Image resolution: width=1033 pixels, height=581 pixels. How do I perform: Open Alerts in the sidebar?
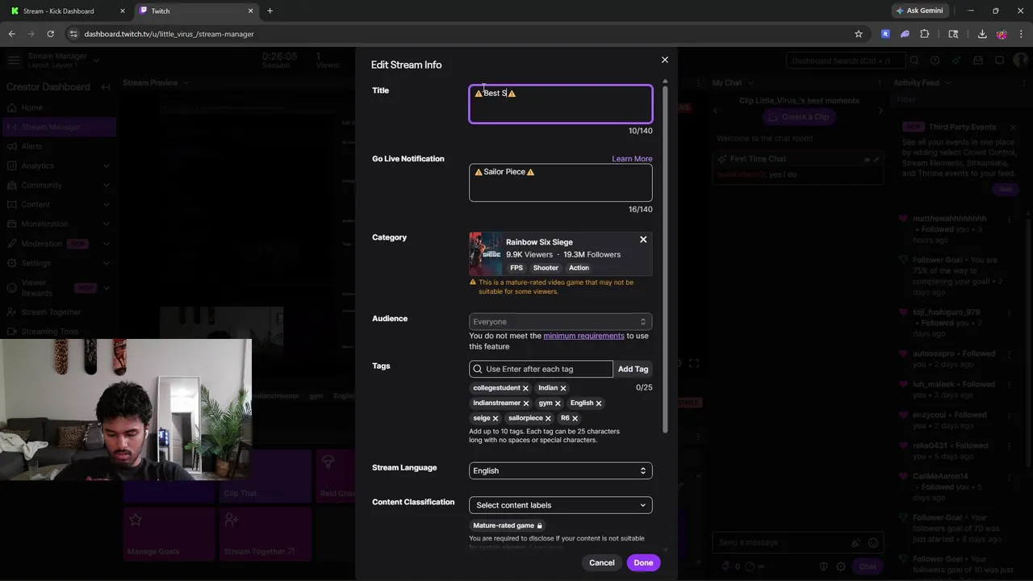pos(58,146)
